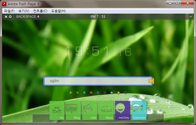
Task: Select the cyan color dot
Action: [x=112, y=93]
